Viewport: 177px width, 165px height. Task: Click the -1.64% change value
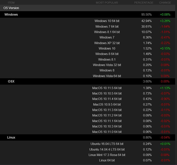click(165, 27)
